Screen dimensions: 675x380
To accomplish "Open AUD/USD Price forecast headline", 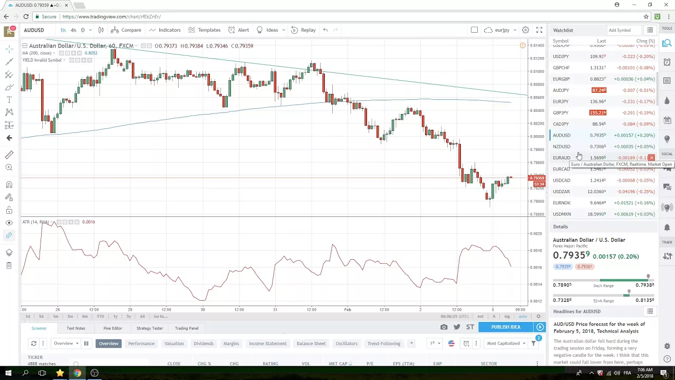I will click(x=599, y=328).
